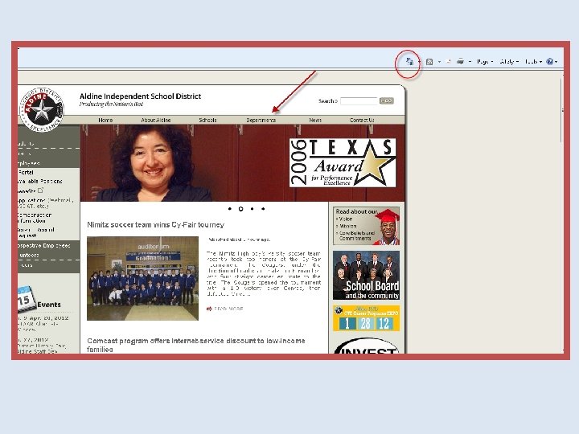The width and height of the screenshot is (579, 434).
Task: Open Read about our Vision Mission banner
Action: pos(366,226)
